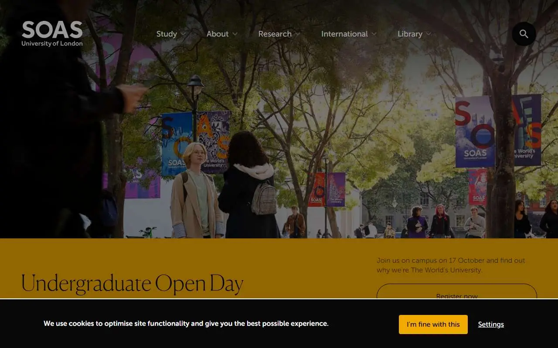Viewport: 558px width, 348px height.
Task: Open cookie Settings link
Action: point(491,325)
